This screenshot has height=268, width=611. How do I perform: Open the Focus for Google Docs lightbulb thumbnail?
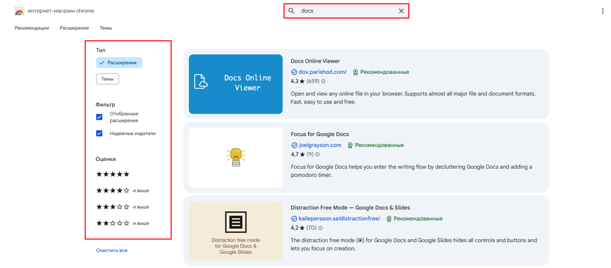(235, 157)
